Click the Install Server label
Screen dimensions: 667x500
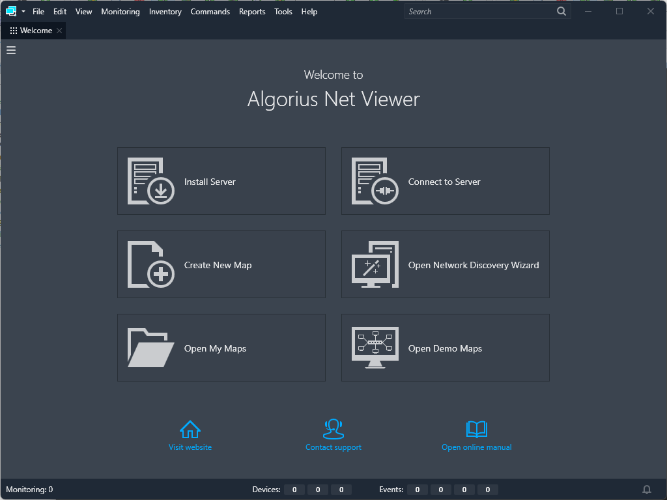[210, 182]
